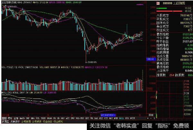Select the PSY indicator tab
The width and height of the screenshot is (193, 130).
pos(128,118)
